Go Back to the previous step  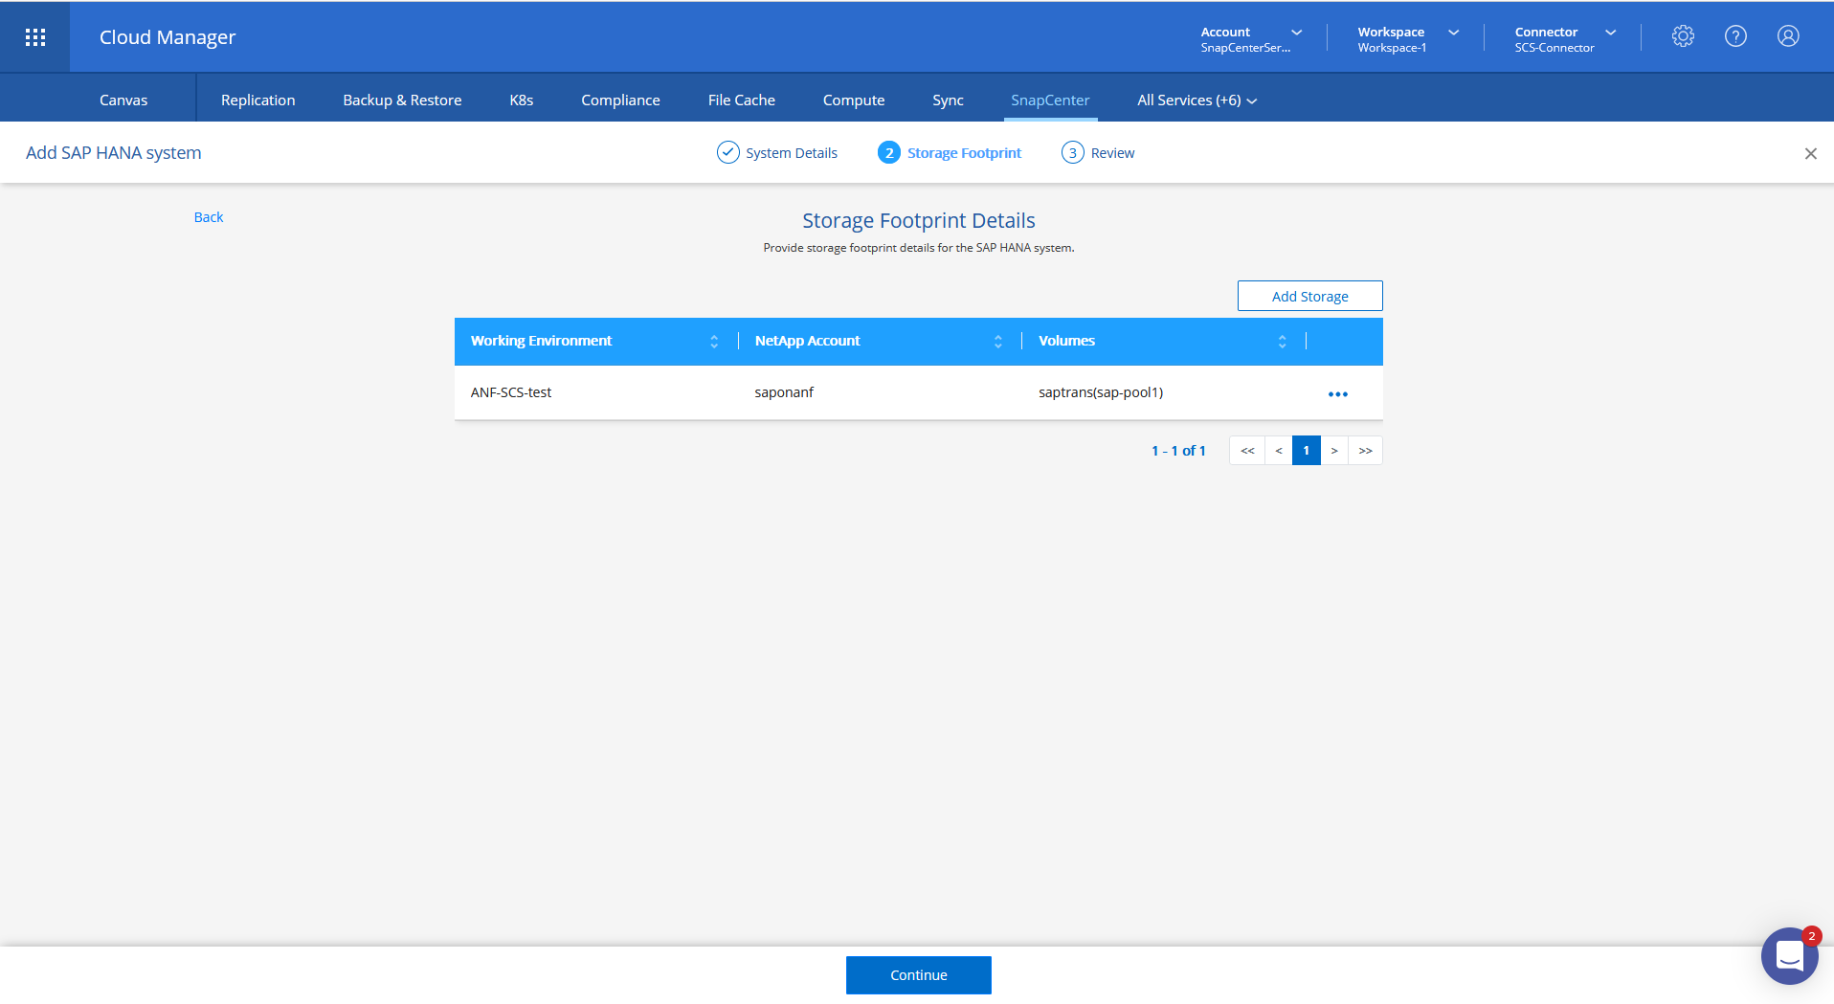[x=209, y=217]
